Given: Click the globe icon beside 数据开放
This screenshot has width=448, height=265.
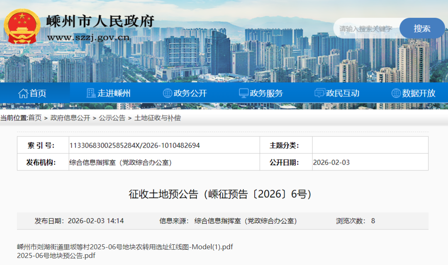Looking at the screenshot, I should (x=396, y=93).
